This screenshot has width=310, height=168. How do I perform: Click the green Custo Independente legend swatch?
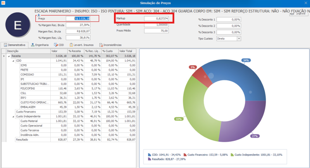(232, 154)
